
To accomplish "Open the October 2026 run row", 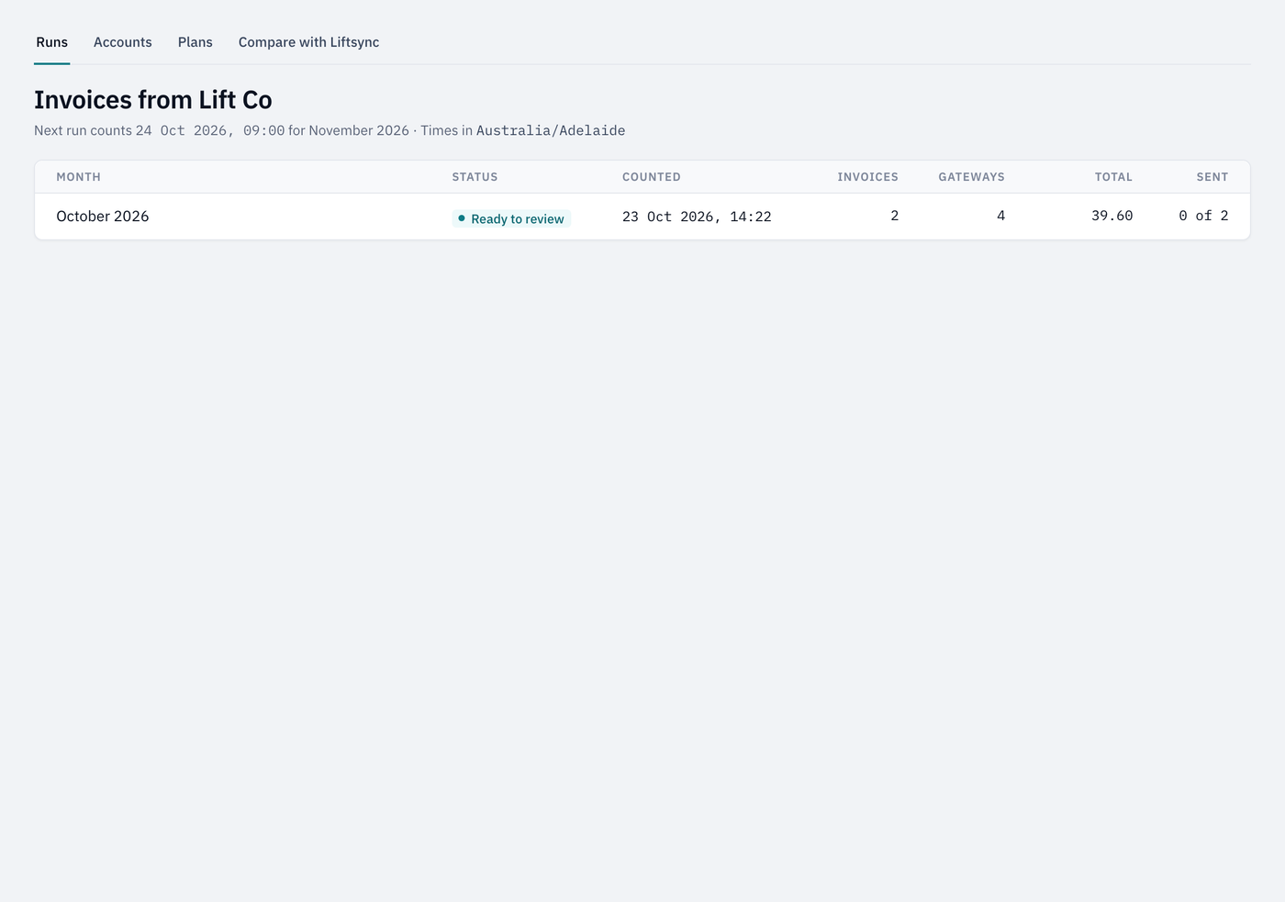I will point(642,217).
